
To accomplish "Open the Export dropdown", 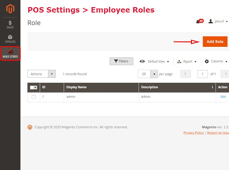I will tap(187, 62).
